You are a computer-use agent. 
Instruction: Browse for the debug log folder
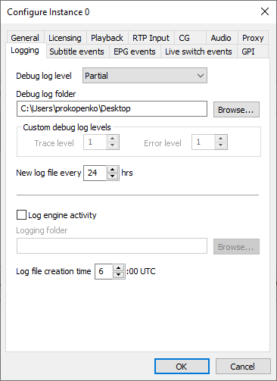(236, 110)
